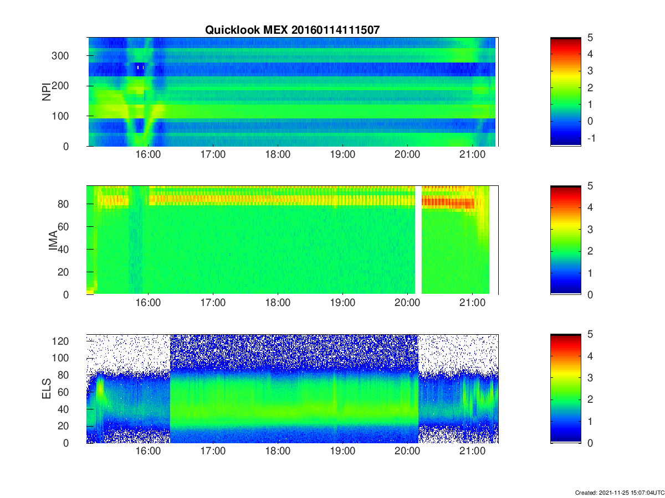Click the '21:00' label under NPI plot
The width and height of the screenshot is (665, 498).
(472, 155)
